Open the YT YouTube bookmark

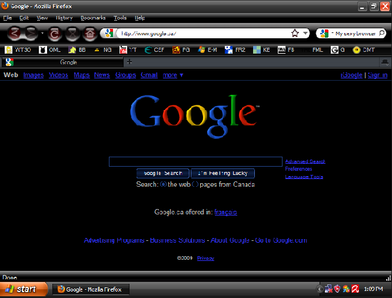128,50
